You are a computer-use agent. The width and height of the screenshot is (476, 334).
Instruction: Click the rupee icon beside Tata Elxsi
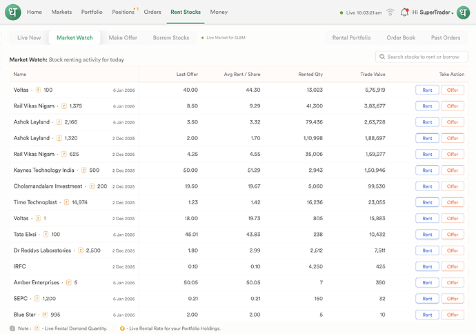46,235
